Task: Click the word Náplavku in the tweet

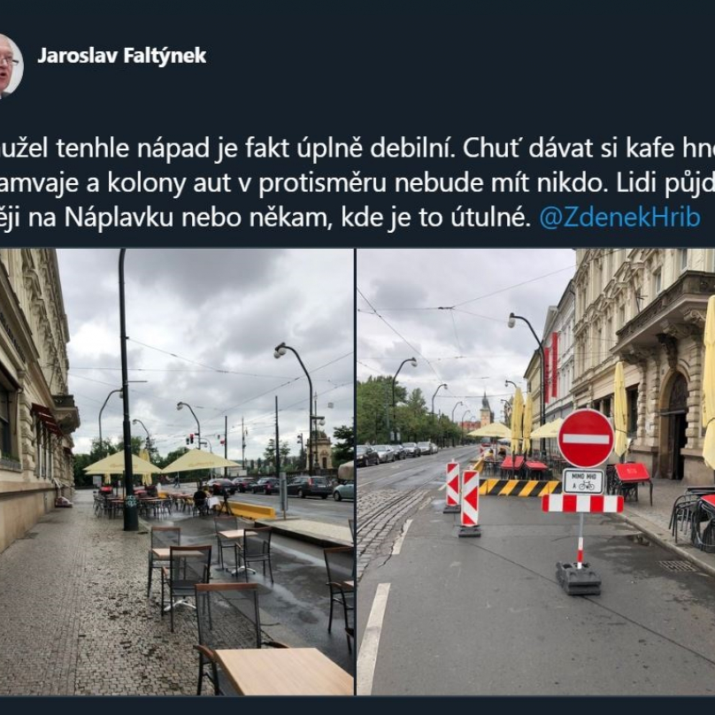Action: tap(119, 218)
